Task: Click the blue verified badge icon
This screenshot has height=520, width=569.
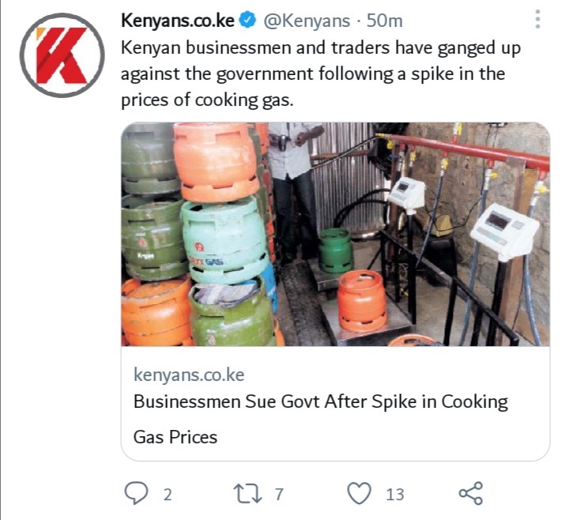Action: coord(249,21)
